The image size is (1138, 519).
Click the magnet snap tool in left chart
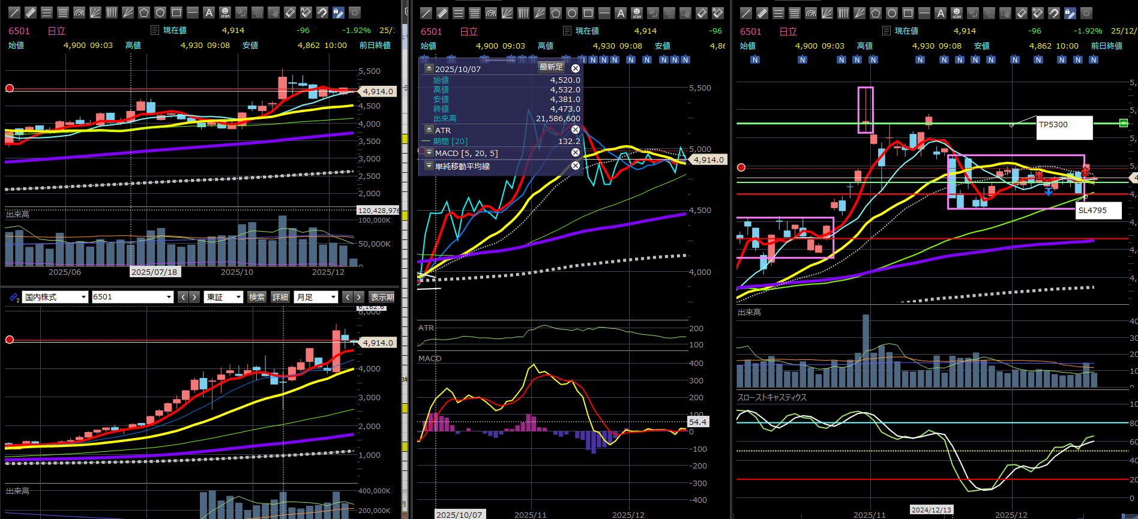pos(322,13)
